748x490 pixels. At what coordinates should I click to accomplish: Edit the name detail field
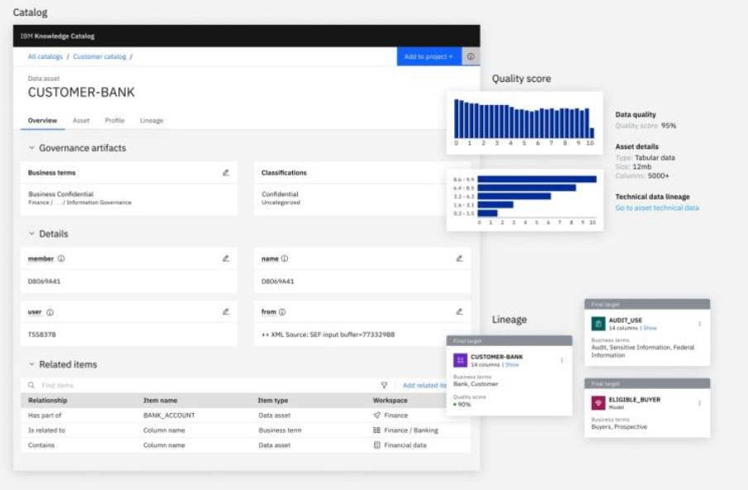[459, 258]
